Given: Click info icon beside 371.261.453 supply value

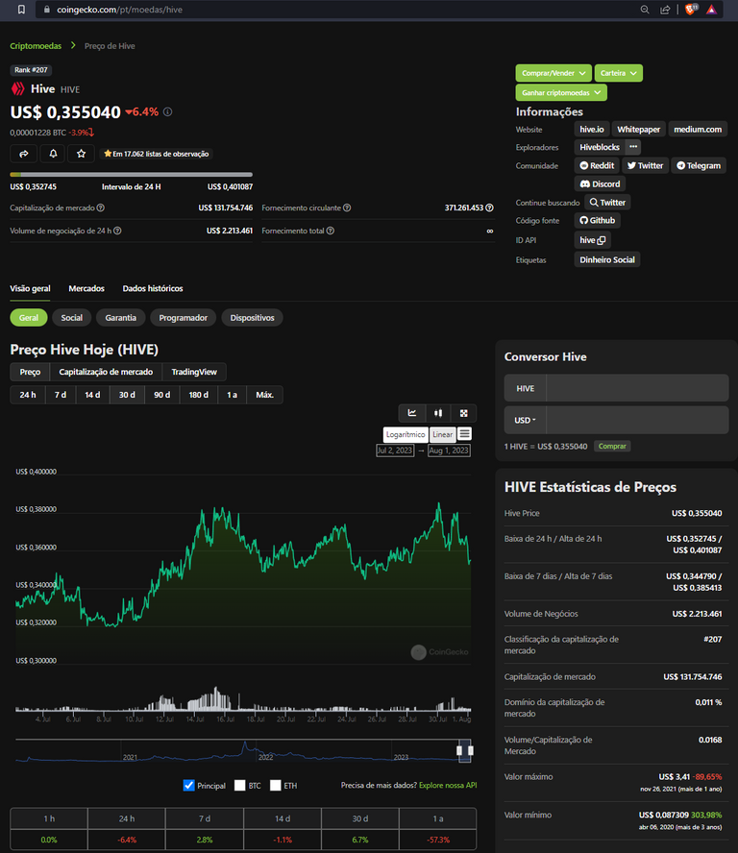Looking at the screenshot, I should click(x=489, y=207).
